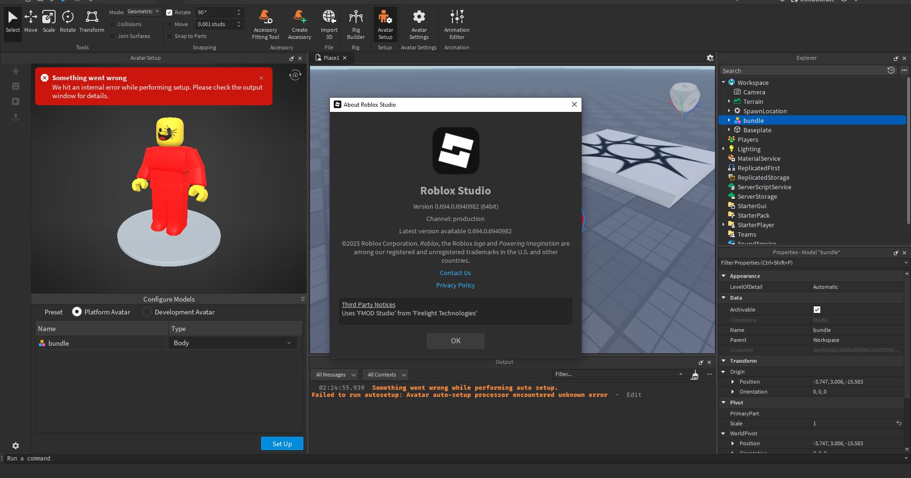Switch to the Place1 tab

[x=331, y=58]
